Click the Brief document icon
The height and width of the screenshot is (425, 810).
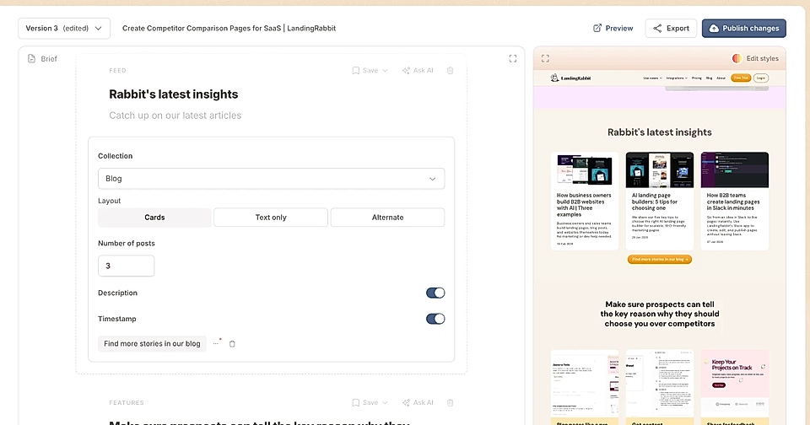click(31, 59)
